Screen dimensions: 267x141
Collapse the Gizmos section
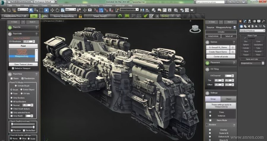pyautogui.click(x=207, y=42)
